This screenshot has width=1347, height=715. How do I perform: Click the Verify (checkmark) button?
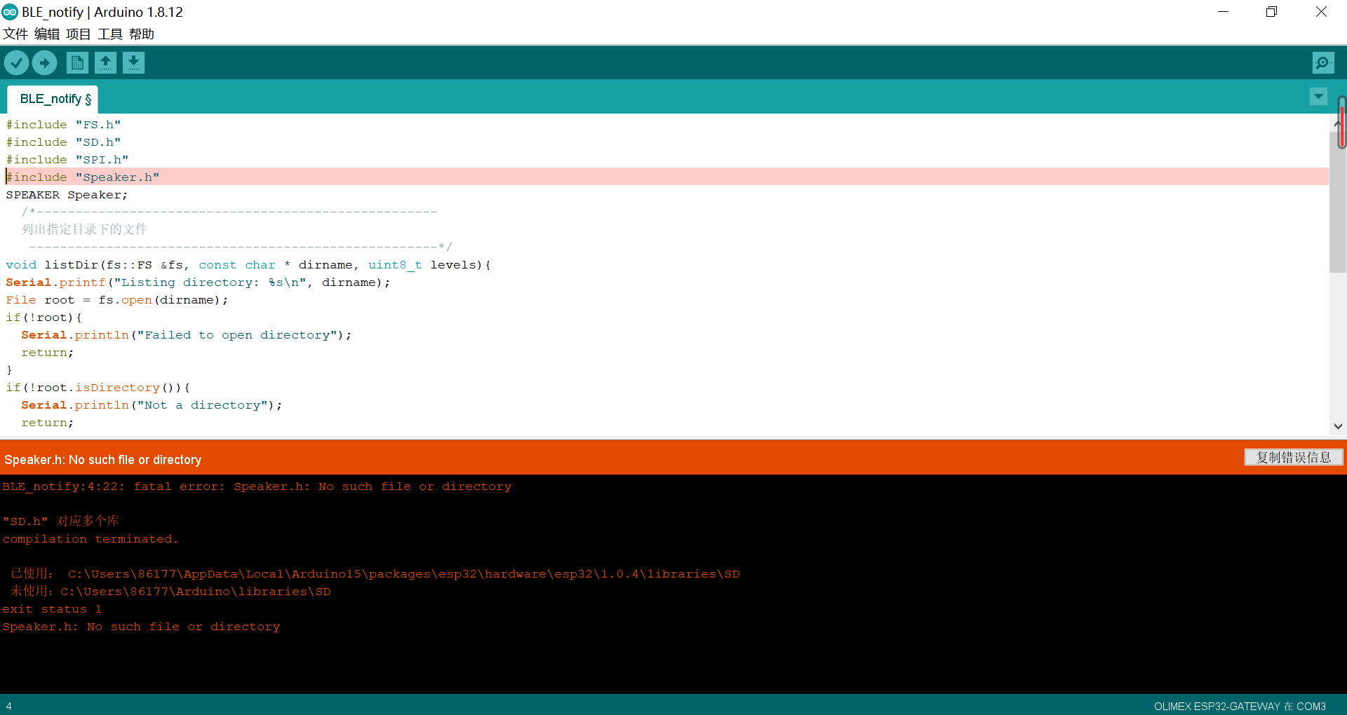[16, 63]
